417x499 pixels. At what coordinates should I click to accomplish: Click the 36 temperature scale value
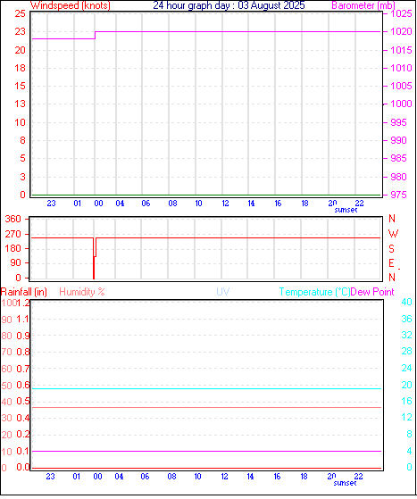coord(406,319)
